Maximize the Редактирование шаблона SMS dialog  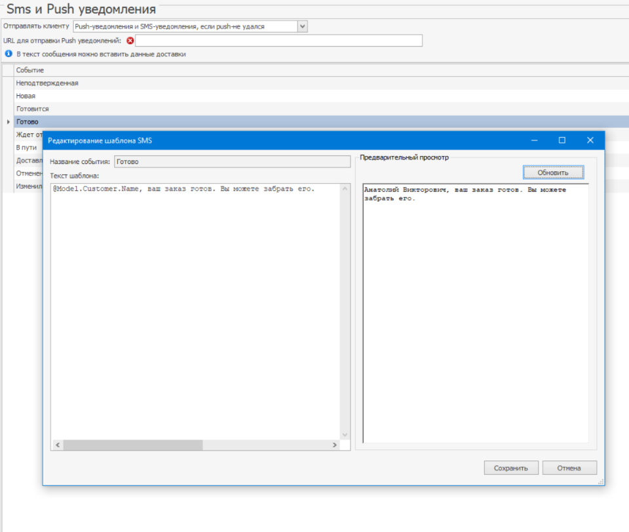tap(562, 140)
